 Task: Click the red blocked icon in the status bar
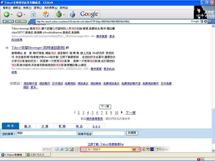tap(198, 159)
